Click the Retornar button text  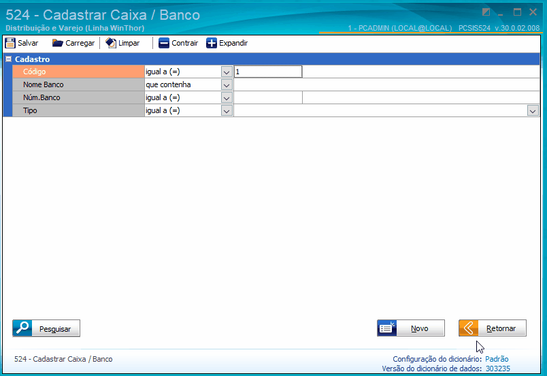pos(501,328)
